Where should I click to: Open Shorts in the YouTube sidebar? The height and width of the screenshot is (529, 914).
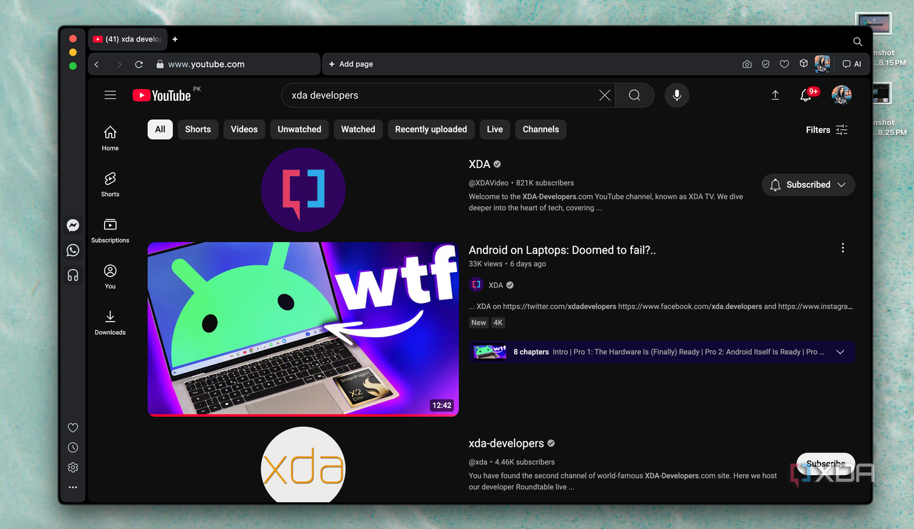click(x=110, y=184)
